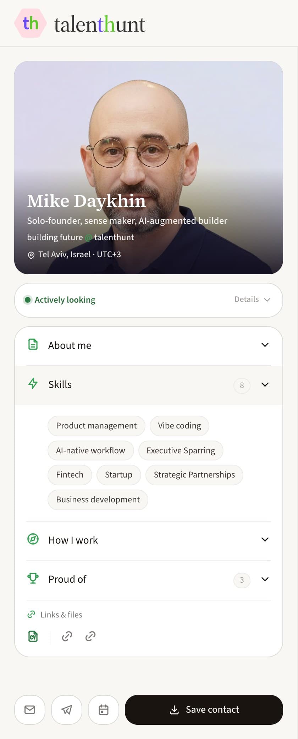
Task: Click the email envelope button
Action: click(30, 710)
